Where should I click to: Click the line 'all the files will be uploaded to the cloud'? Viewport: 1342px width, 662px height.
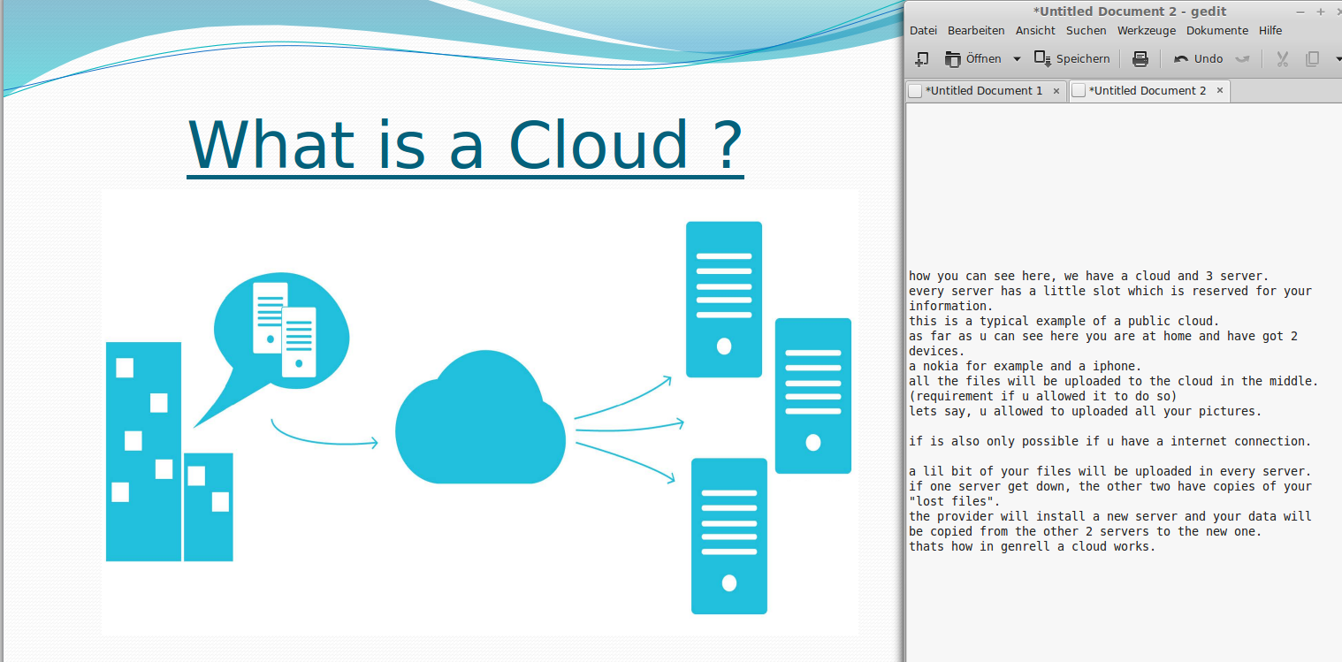click(x=1113, y=381)
